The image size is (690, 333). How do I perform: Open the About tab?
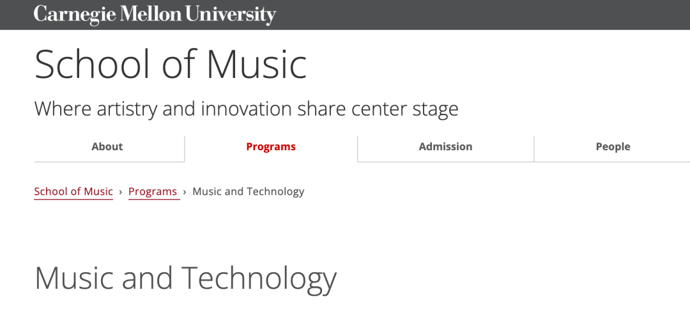107,147
